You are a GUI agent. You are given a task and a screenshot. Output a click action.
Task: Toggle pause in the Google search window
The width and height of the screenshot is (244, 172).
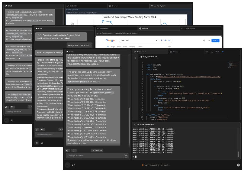point(37,143)
